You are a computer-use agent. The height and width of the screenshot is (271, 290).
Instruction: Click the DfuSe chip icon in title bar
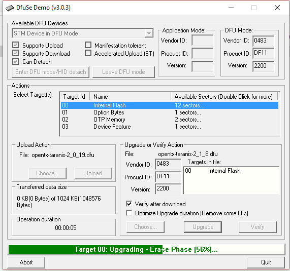pos(10,8)
